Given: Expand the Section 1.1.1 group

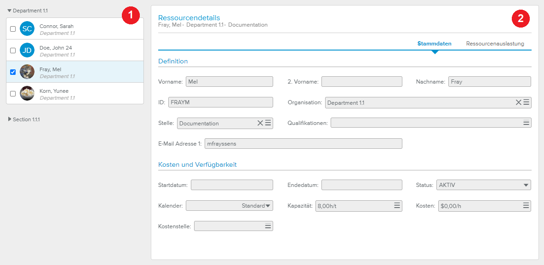Looking at the screenshot, I should point(10,119).
